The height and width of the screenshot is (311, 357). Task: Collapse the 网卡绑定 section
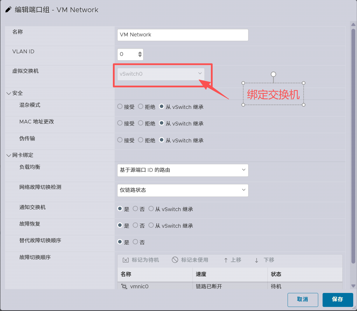[x=9, y=155]
